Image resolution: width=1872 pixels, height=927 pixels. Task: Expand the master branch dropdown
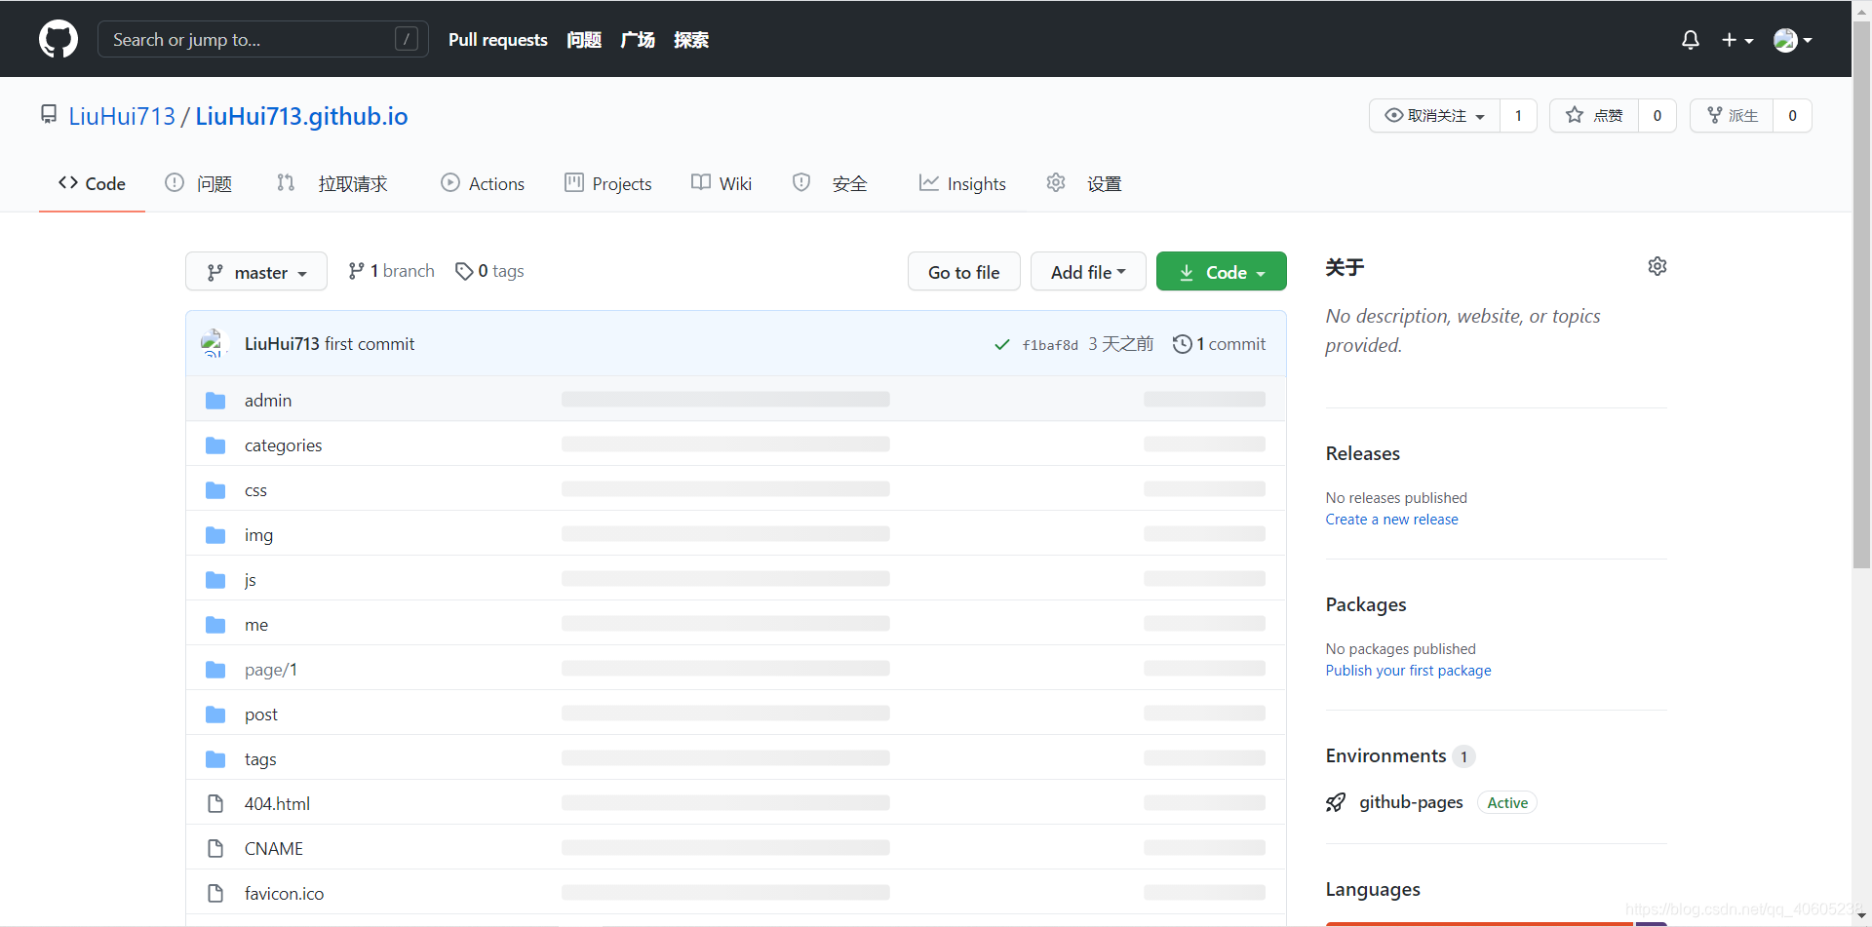[x=256, y=272]
